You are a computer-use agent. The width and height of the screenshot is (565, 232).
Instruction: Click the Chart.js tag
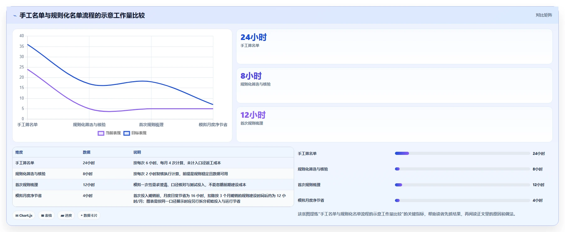(24, 215)
